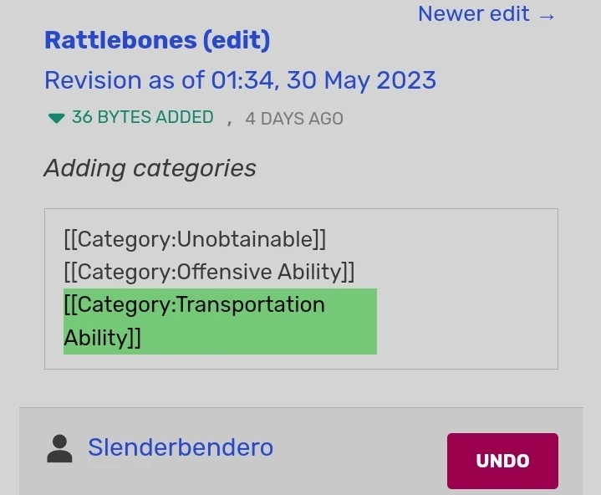Select the Category:Offensive Ability diff line
Viewport: 601px width, 495px height.
(209, 272)
